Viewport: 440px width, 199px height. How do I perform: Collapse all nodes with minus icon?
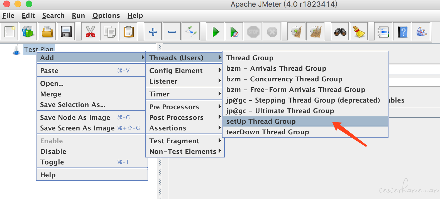tap(172, 31)
